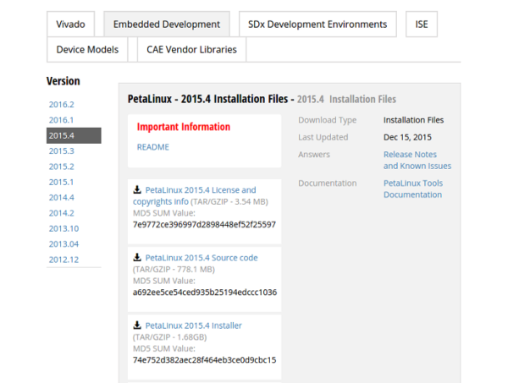
Task: Click download icon beside PetaLinux 2015.4 Installer
Action: (137, 326)
